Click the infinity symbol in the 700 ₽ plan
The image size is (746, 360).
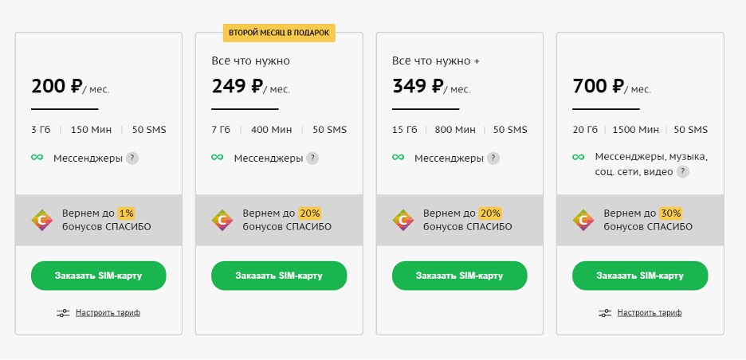579,157
